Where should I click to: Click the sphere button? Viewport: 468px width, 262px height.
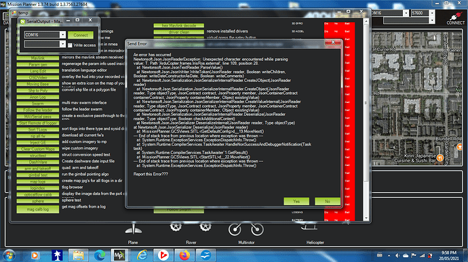coord(38,201)
